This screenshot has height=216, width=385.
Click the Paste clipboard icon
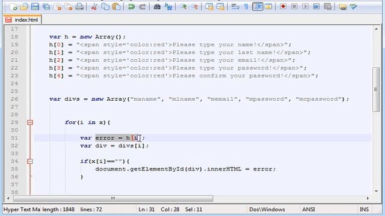point(116,7)
